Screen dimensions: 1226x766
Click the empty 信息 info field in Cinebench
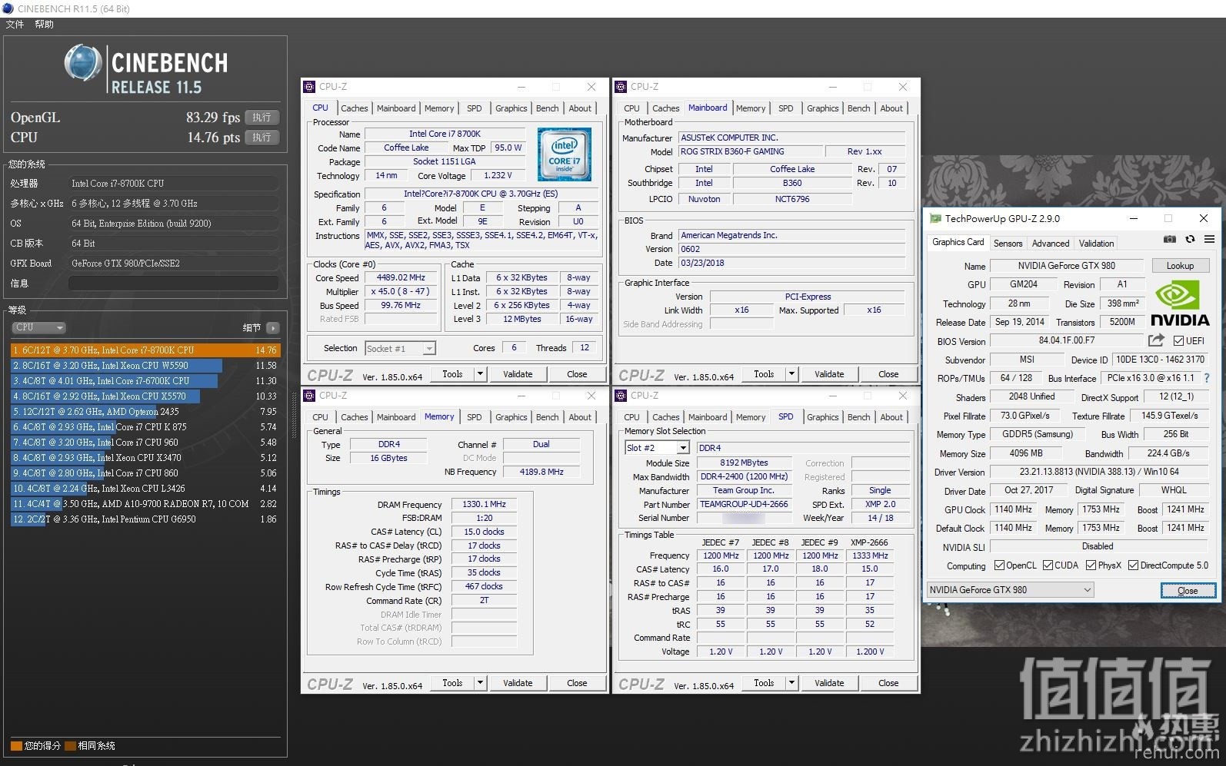[174, 284]
